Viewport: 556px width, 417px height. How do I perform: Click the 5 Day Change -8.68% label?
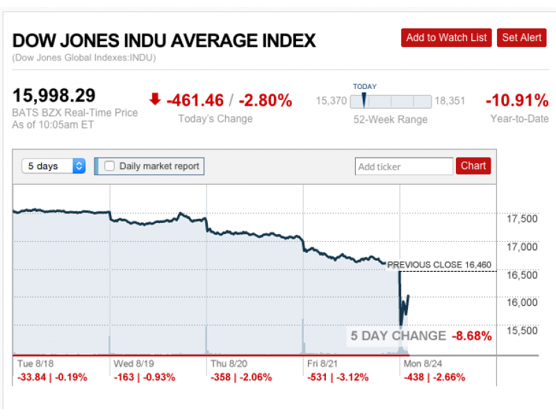(x=420, y=336)
